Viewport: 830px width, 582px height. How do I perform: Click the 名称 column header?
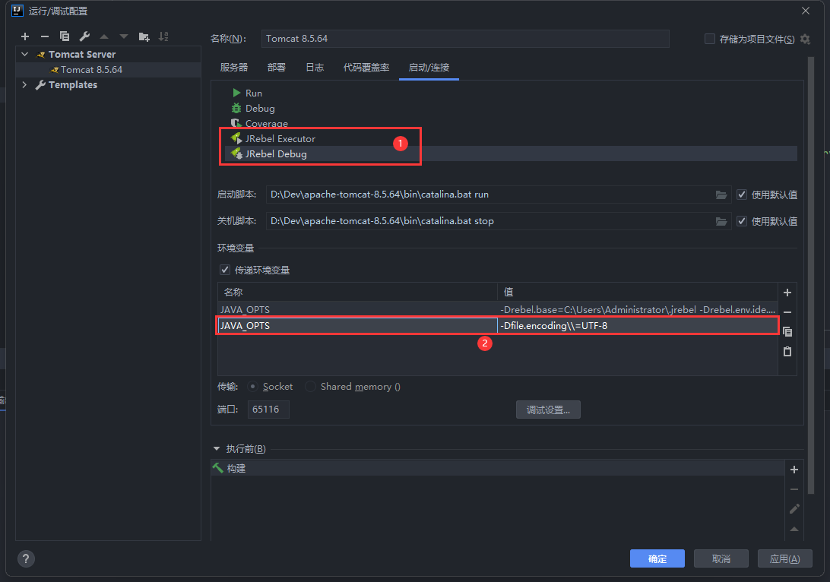point(357,292)
